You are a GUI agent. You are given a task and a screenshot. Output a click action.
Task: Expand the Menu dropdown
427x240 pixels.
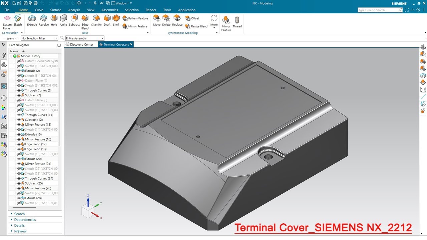coord(9,38)
